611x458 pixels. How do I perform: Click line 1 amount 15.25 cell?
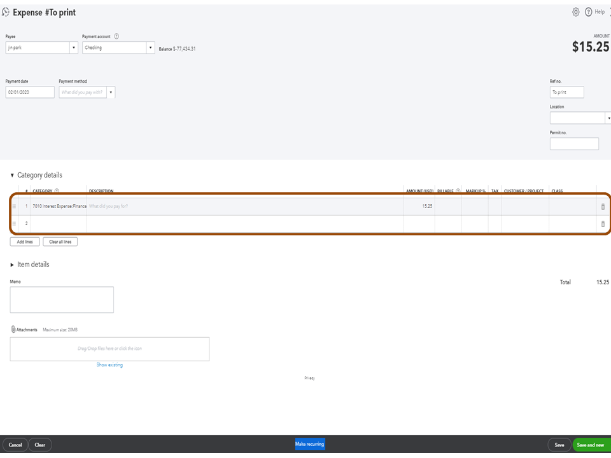(x=419, y=206)
